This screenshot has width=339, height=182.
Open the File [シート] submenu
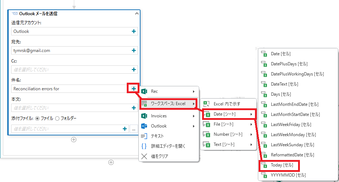228,124
